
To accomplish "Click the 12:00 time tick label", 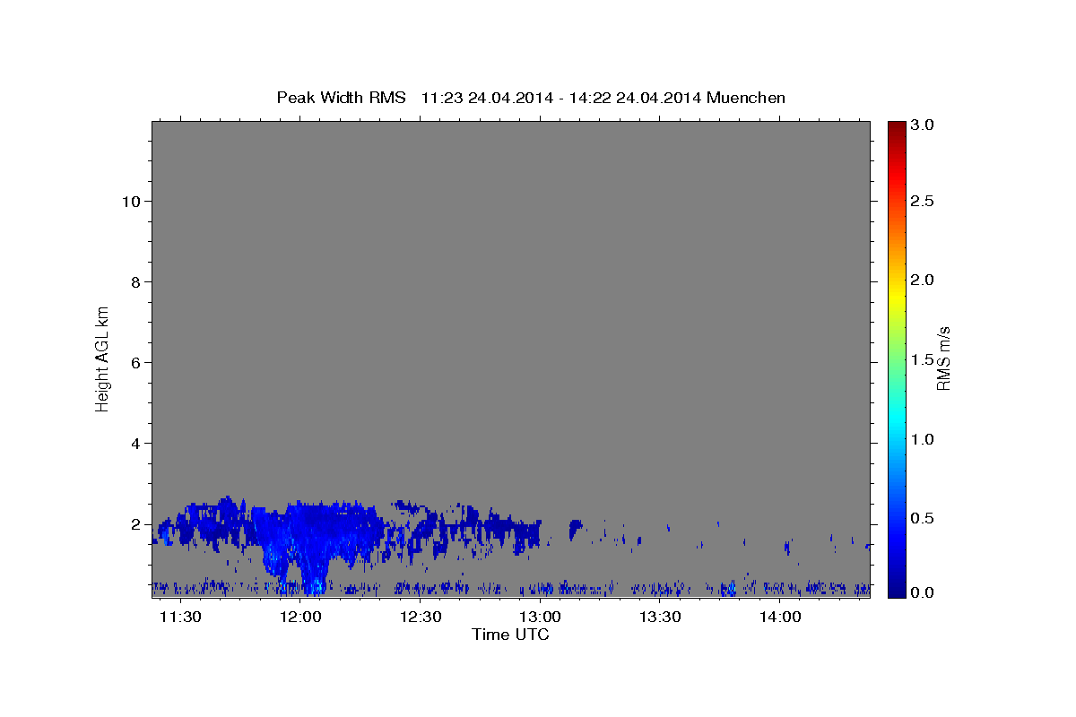I will coord(300,618).
